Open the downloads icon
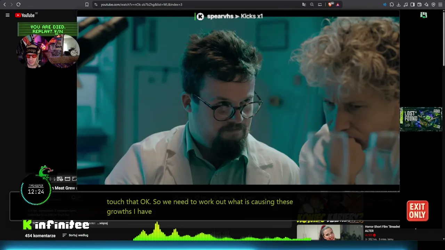 399,5
